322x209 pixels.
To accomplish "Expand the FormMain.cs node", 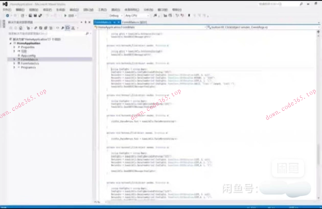I will point(15,59).
